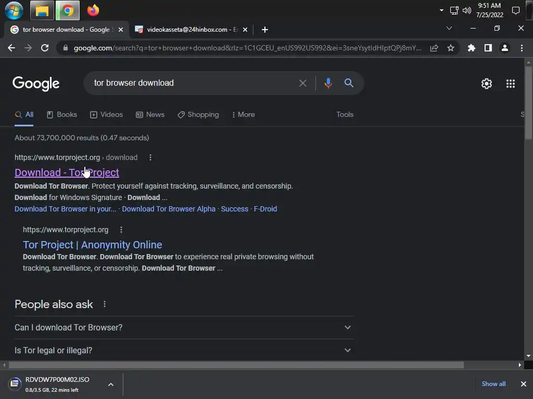Open the F-Droid sitelink
Viewport: 533px width, 399px height.
(265, 209)
